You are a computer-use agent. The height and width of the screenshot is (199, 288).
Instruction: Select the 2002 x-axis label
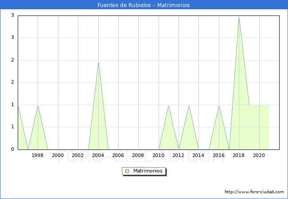click(78, 155)
